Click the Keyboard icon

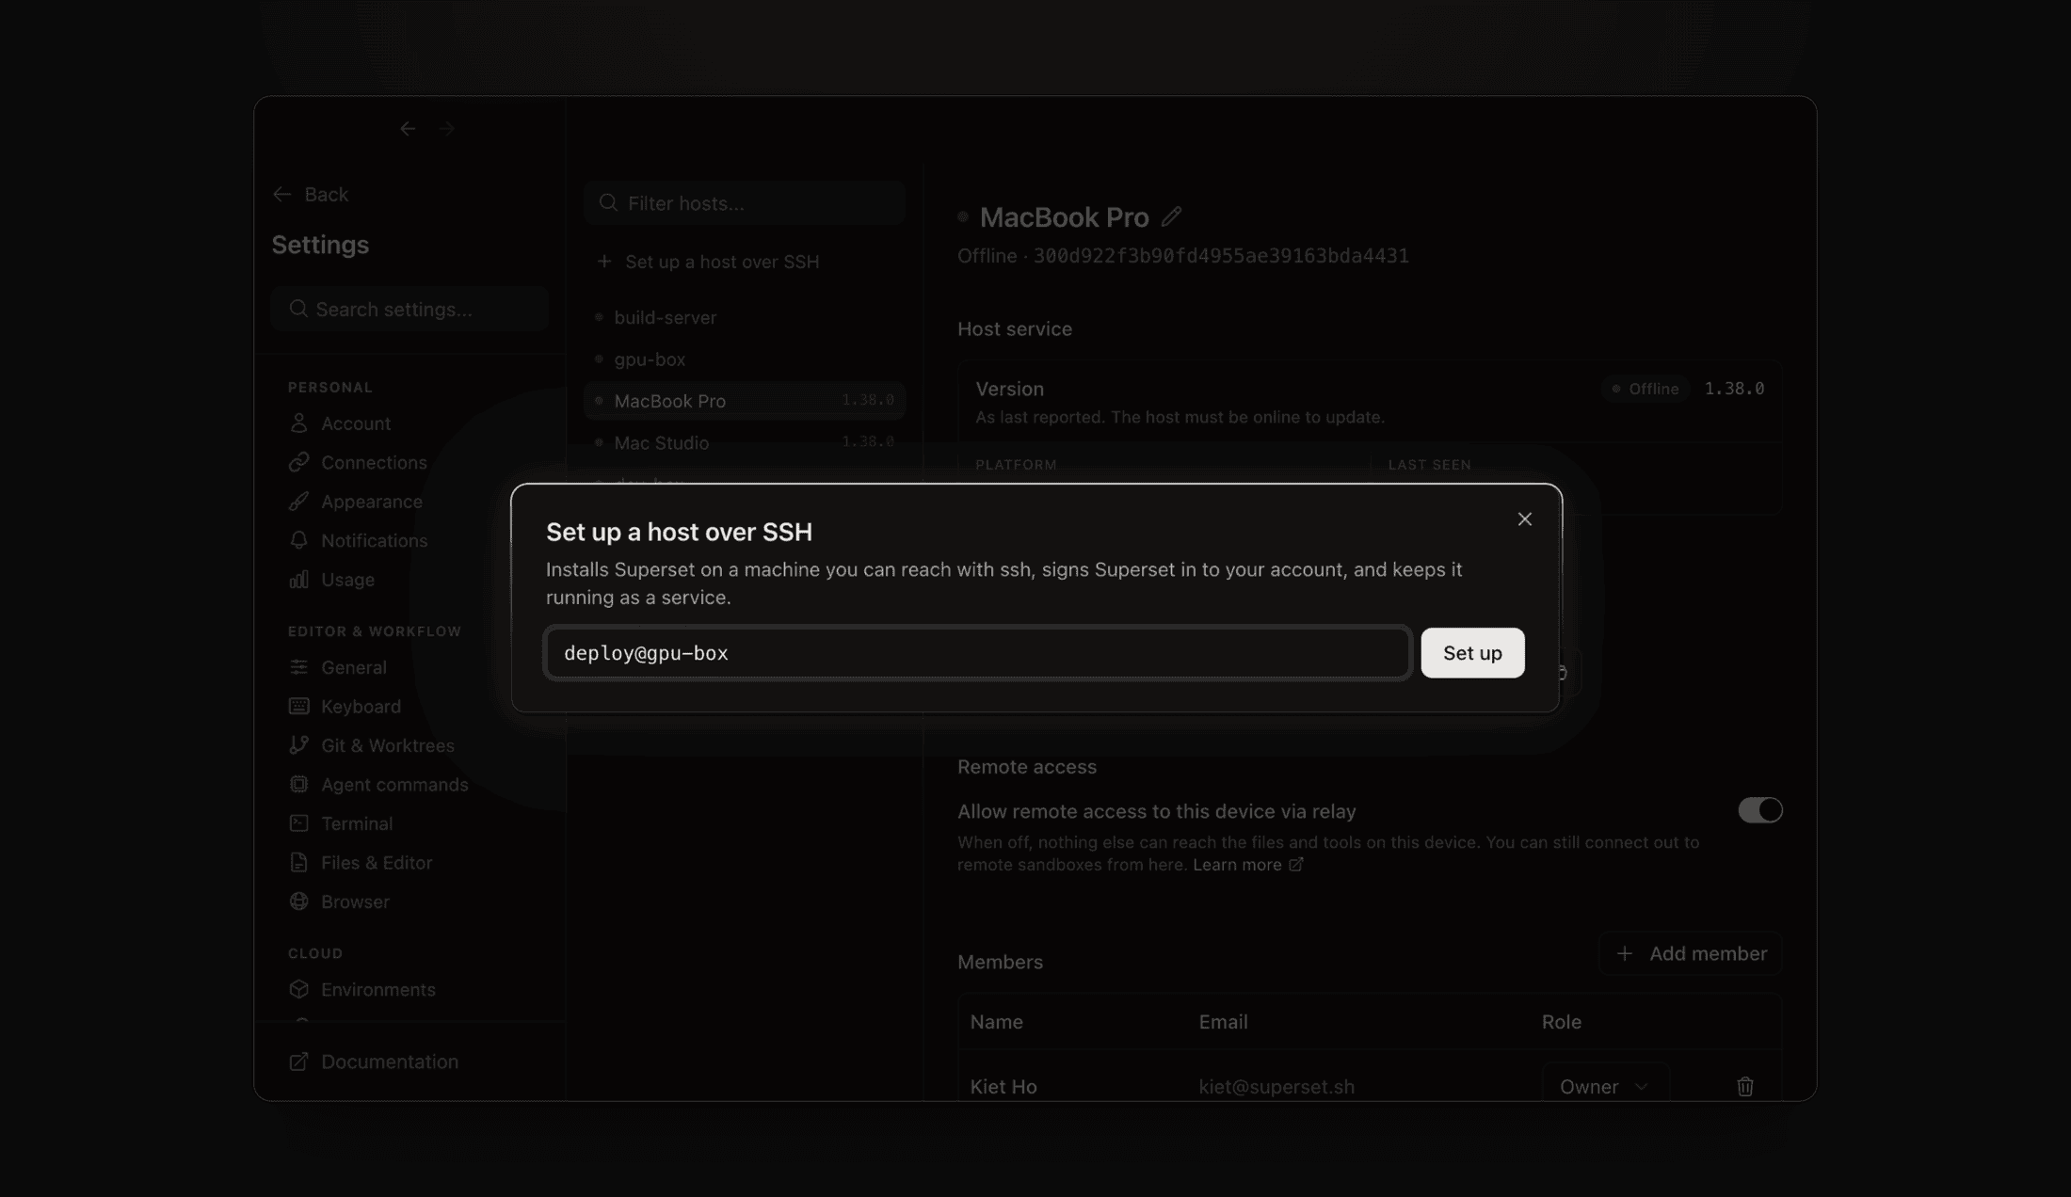[x=298, y=707]
